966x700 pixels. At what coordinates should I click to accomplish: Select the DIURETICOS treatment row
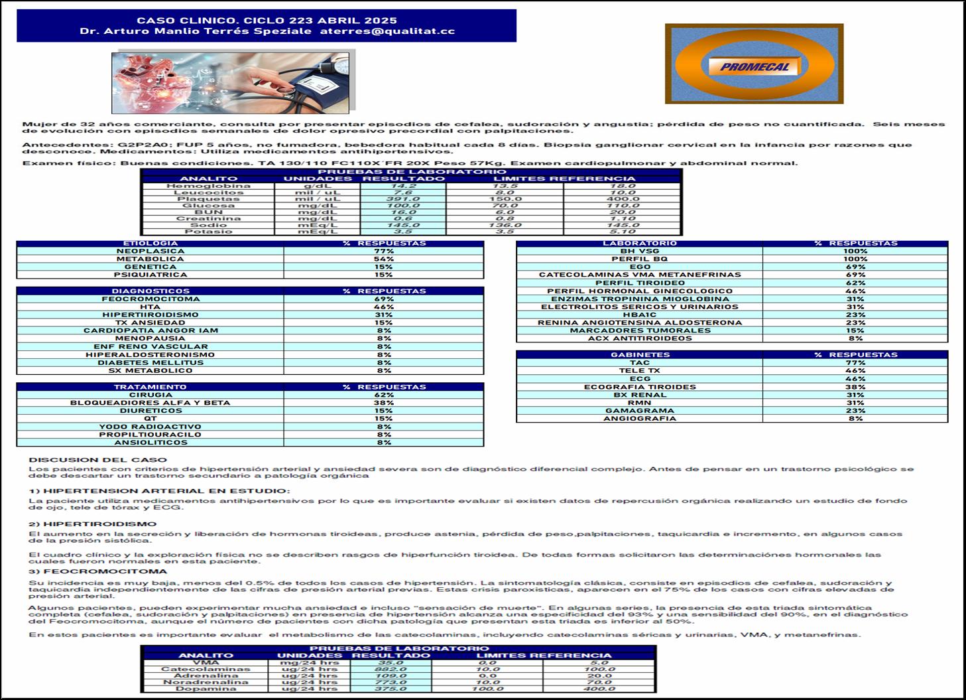[x=250, y=411]
